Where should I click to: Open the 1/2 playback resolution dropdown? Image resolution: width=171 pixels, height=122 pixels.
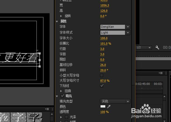click(x=144, y=48)
